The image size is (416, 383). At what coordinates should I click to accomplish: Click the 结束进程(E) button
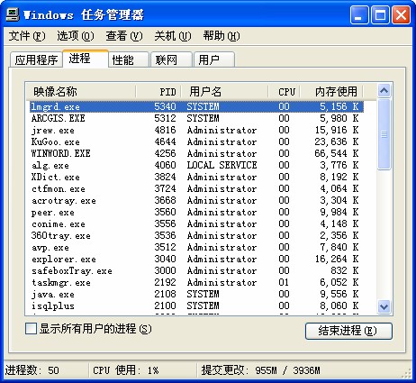point(348,331)
